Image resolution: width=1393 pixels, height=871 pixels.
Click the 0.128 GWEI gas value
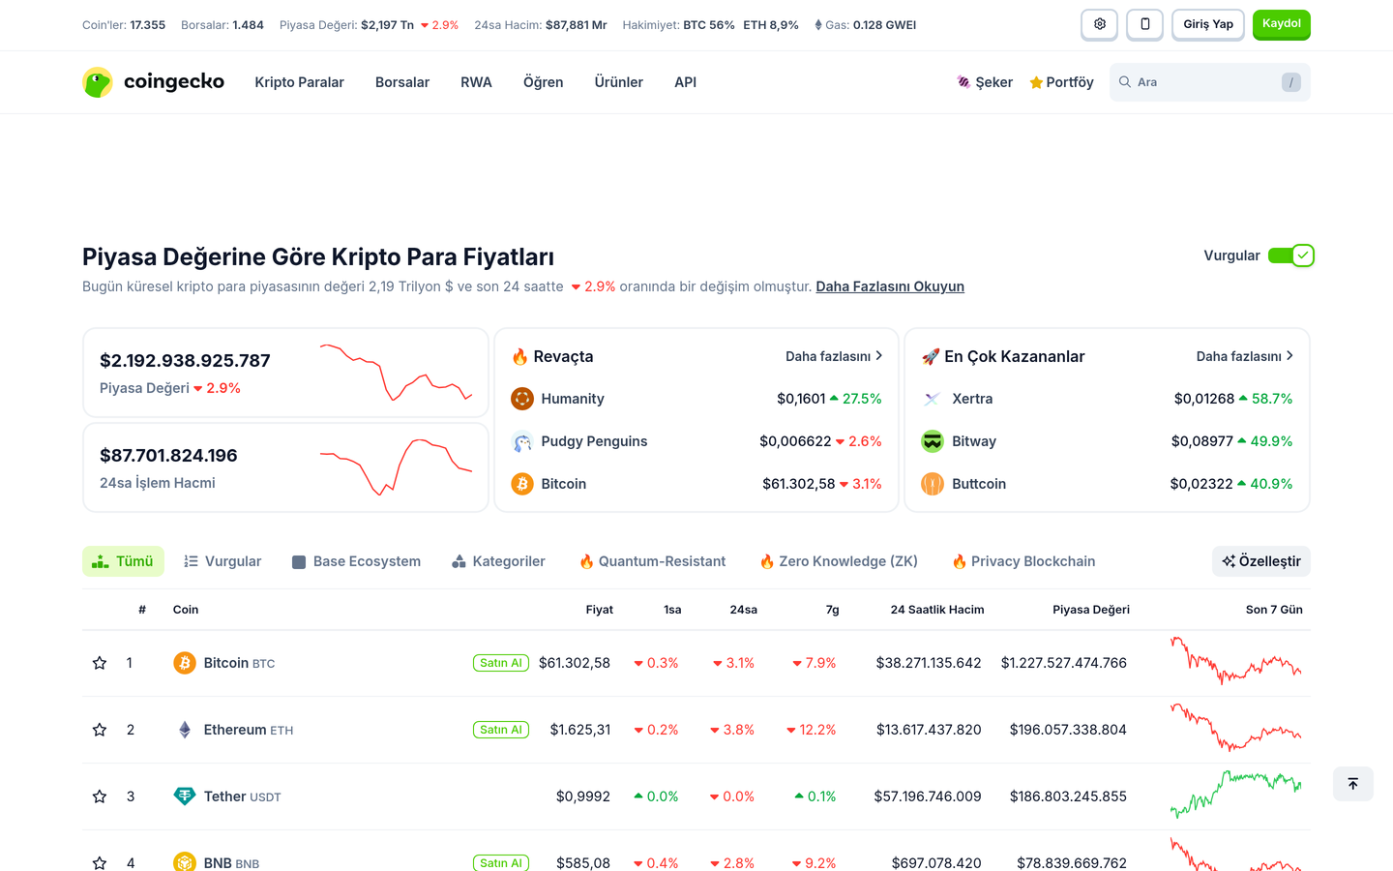click(884, 25)
